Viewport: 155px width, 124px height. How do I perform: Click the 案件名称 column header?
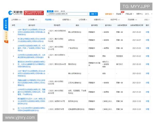[x=32, y=25]
